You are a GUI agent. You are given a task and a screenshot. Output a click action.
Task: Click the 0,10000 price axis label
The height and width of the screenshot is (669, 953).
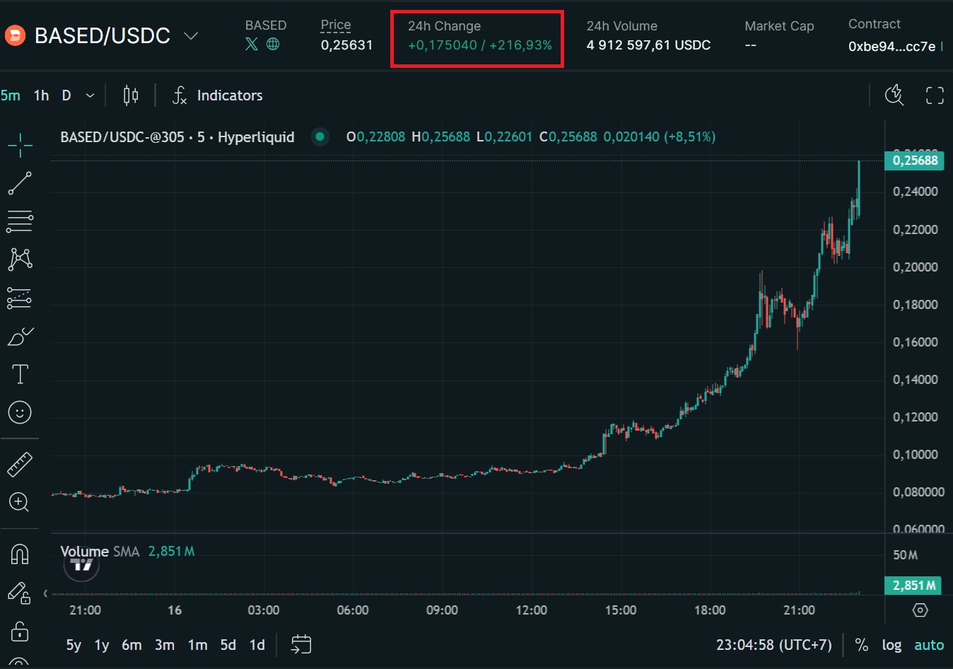[916, 454]
